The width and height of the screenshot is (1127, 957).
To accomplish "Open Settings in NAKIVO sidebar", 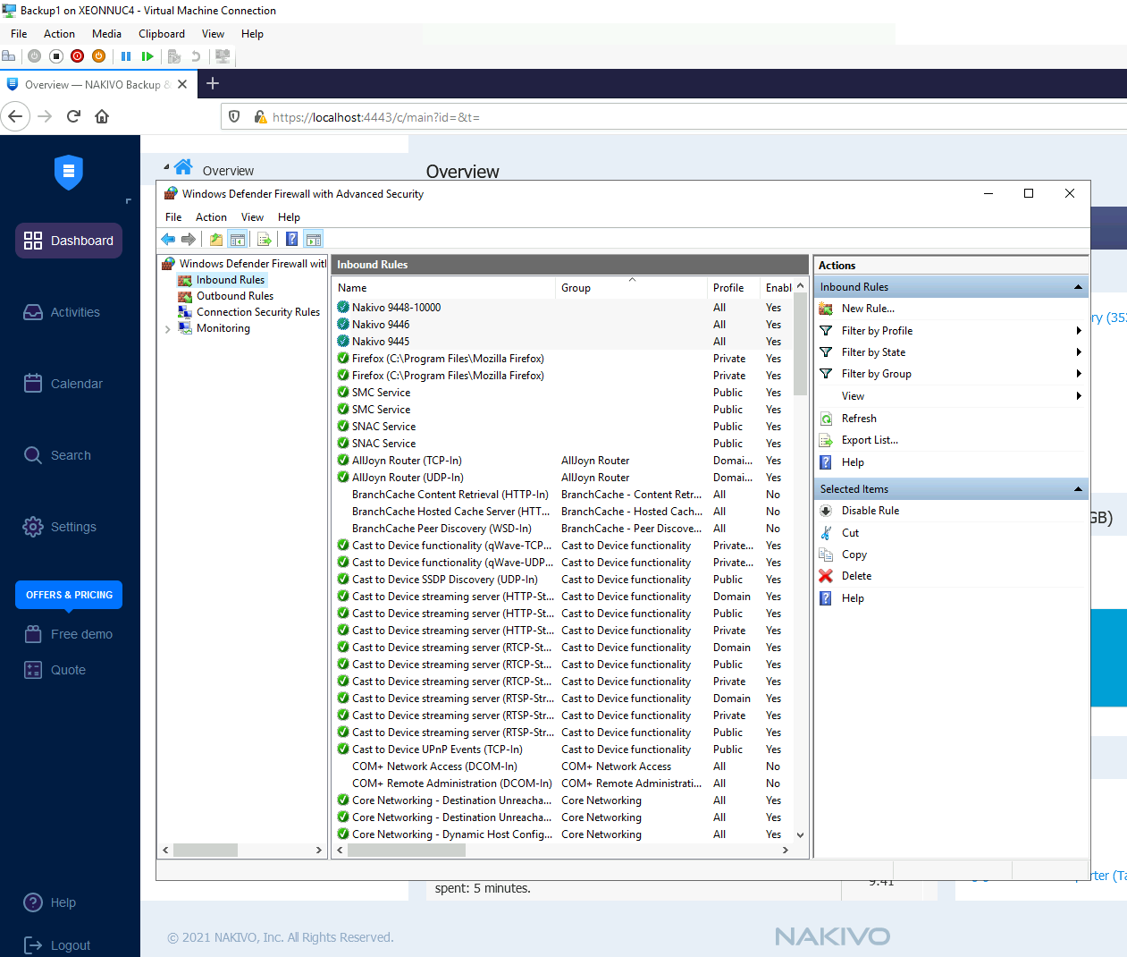I will point(59,527).
